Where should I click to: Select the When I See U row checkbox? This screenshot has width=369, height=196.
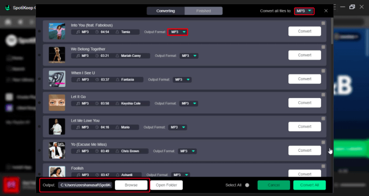pyautogui.click(x=40, y=79)
